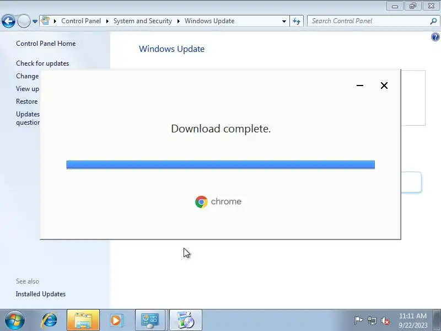The image size is (441, 331).
Task: Click the Change settings link in sidebar
Action: tap(28, 76)
